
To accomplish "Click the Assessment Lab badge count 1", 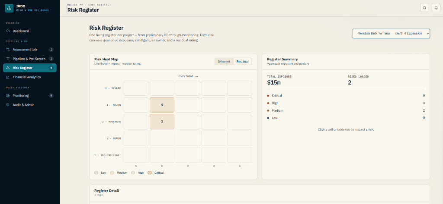I will tap(51, 50).
